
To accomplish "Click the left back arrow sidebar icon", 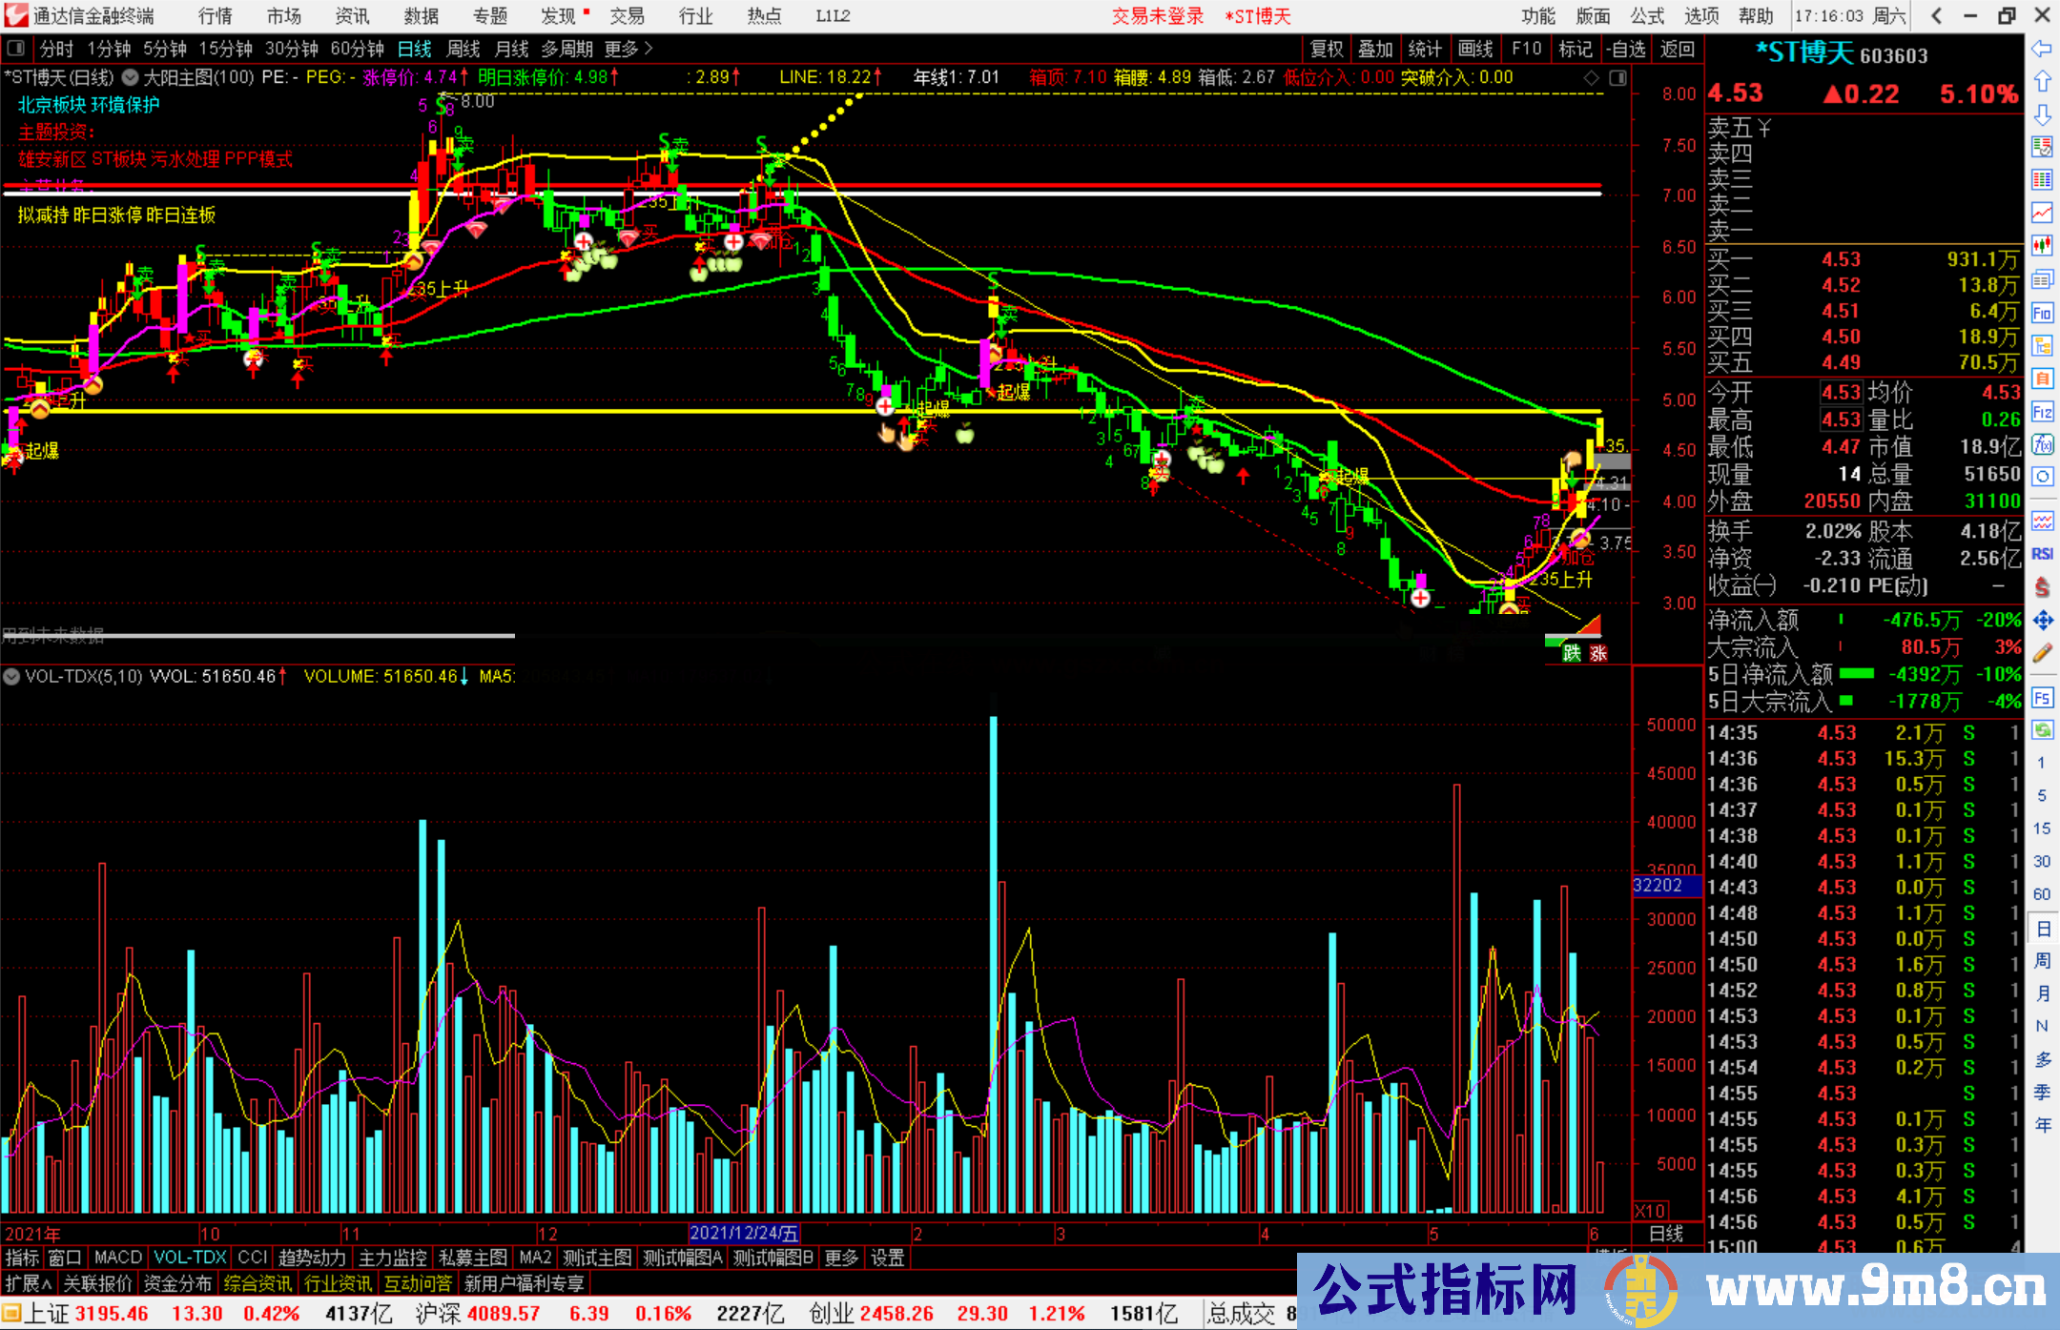I will pyautogui.click(x=2042, y=49).
